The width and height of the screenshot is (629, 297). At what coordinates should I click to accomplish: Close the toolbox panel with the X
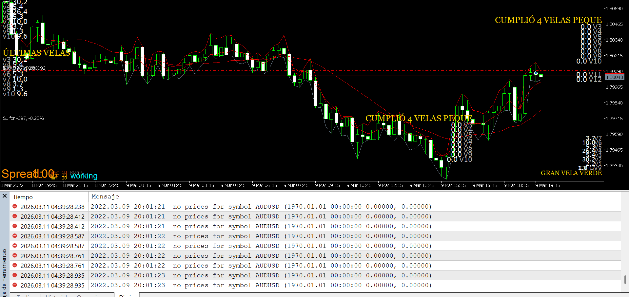click(5, 196)
